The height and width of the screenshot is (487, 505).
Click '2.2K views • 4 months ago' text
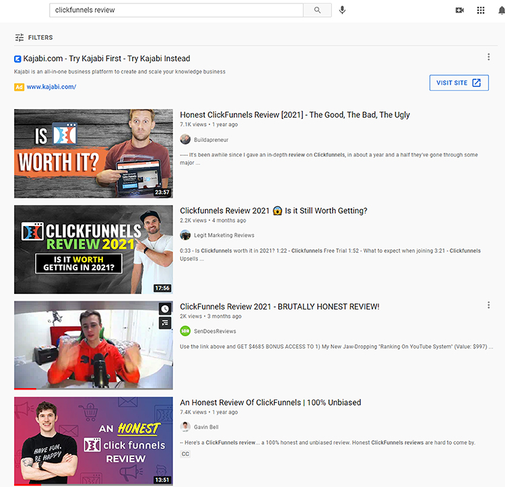(213, 221)
